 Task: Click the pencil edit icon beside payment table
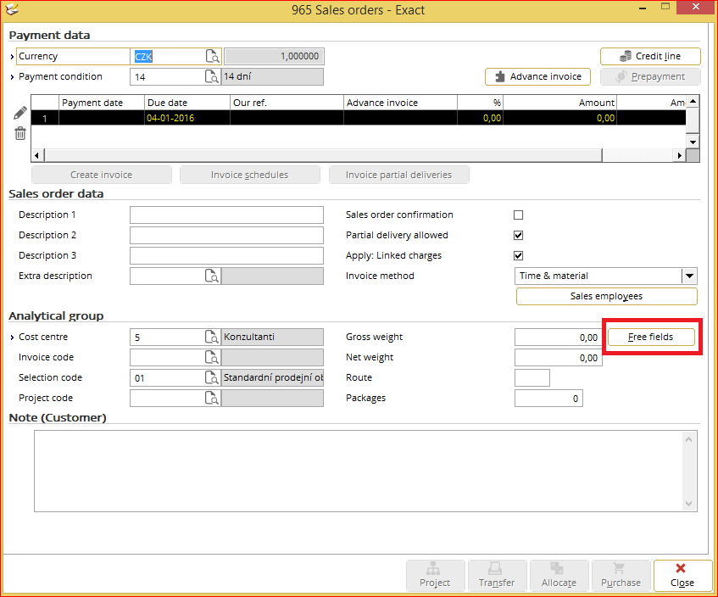click(x=19, y=113)
